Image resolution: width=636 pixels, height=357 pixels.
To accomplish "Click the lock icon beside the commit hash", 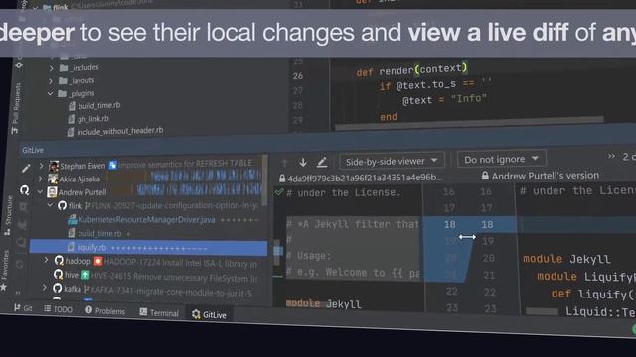I will coord(282,178).
